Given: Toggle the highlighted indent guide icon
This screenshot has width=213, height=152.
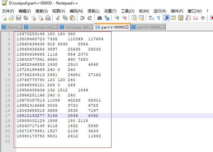Looking at the screenshot, I should pyautogui.click(x=166, y=18).
